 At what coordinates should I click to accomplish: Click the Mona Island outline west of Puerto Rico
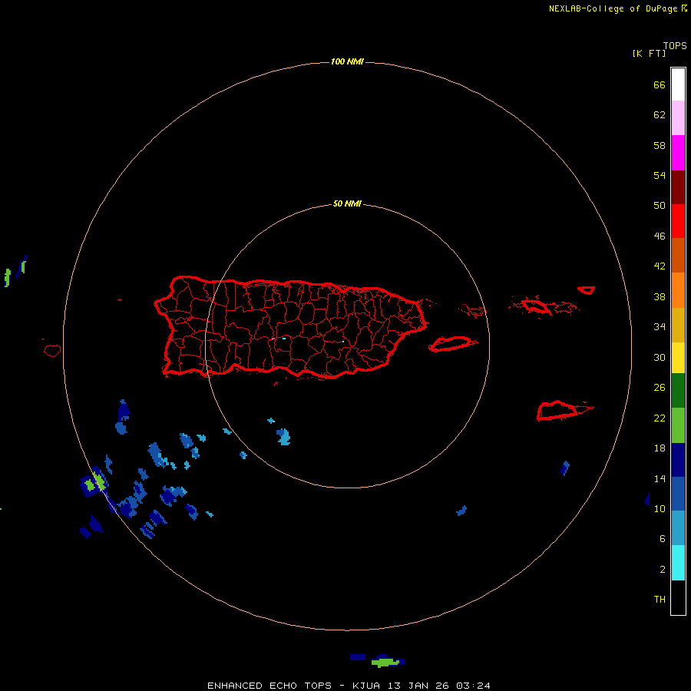pyautogui.click(x=52, y=350)
